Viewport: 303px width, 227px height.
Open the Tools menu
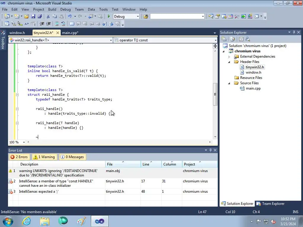[103, 9]
